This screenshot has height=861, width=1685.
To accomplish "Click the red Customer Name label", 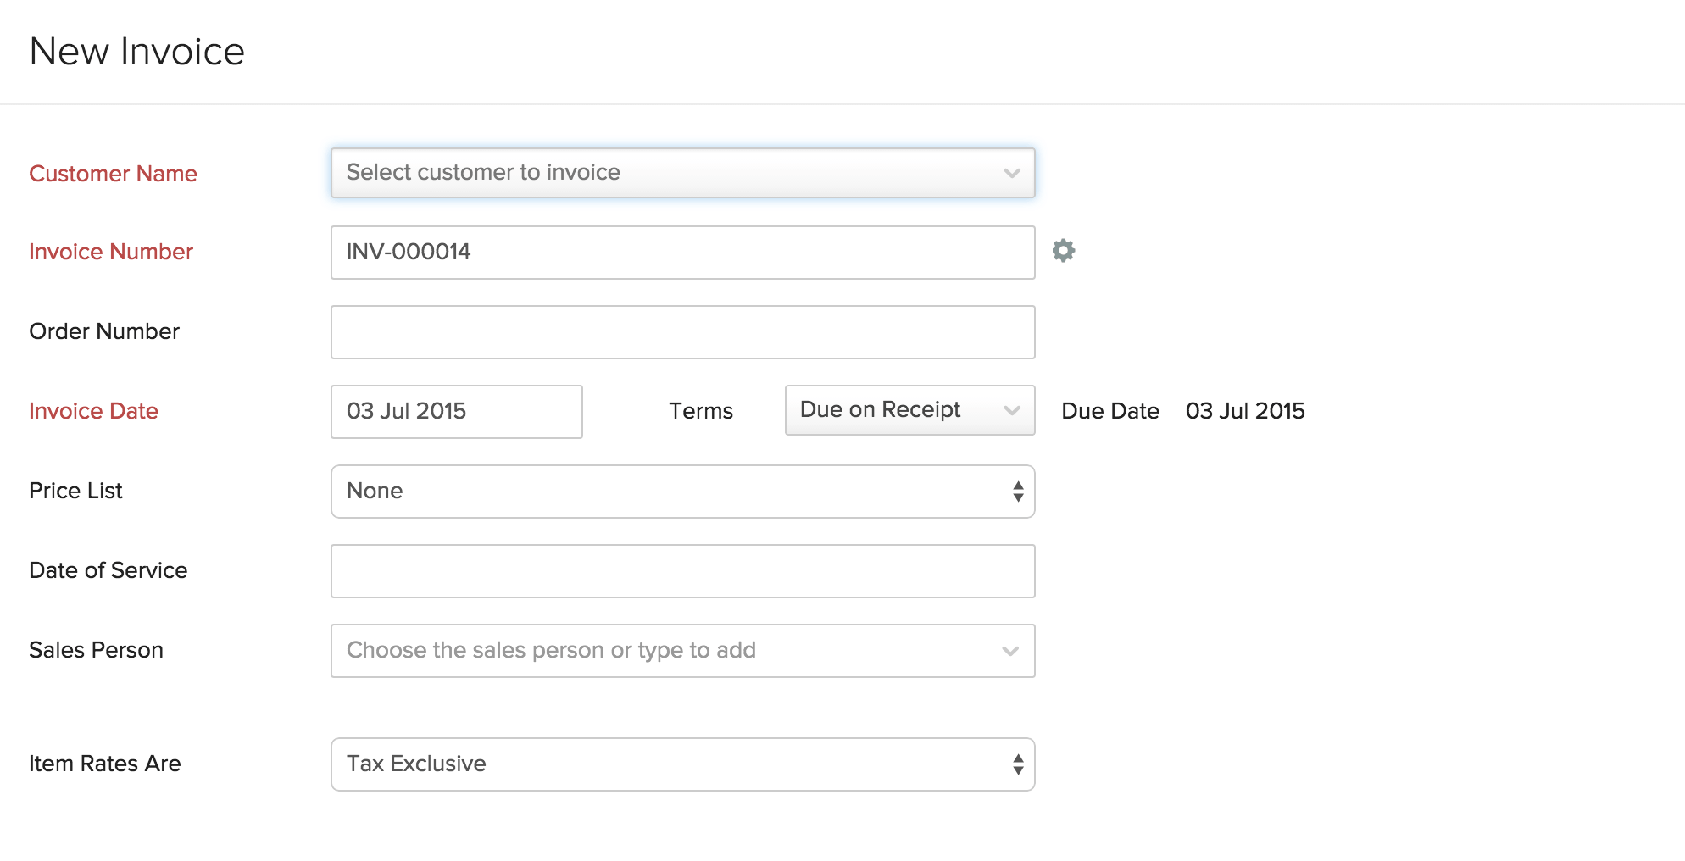I will pyautogui.click(x=113, y=174).
